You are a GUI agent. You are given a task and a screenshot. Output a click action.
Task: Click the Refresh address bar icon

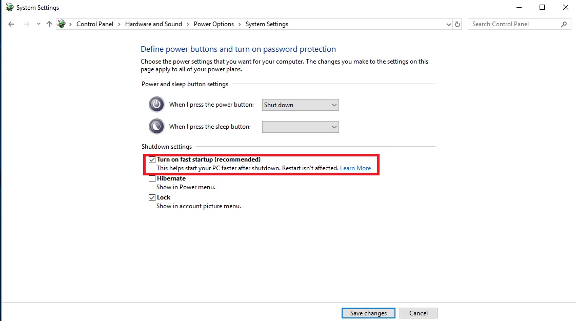(x=458, y=24)
